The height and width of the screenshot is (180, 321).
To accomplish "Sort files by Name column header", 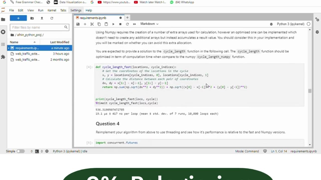I will 23,42.
